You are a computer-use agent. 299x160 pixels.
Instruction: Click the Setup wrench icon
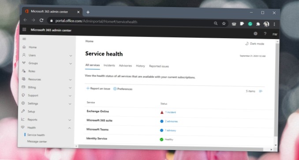point(23,111)
